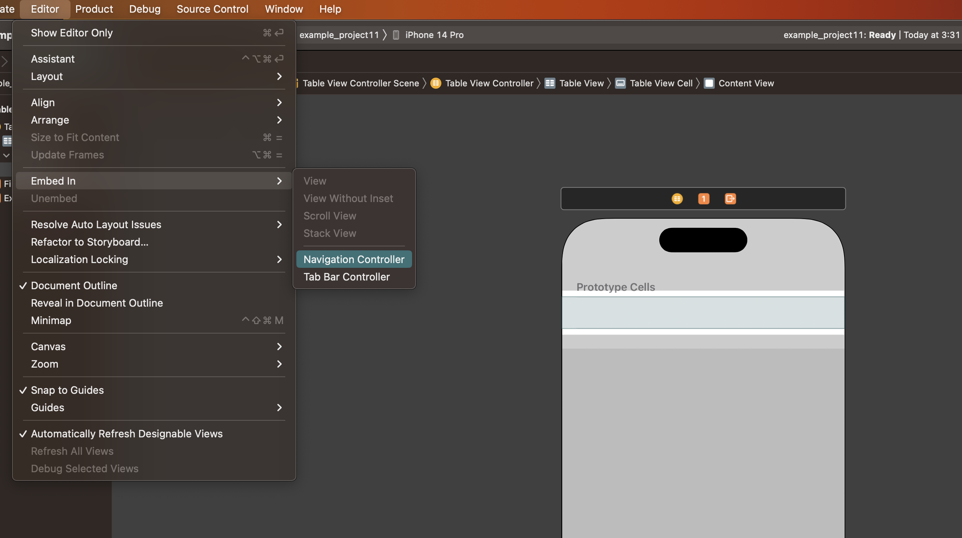This screenshot has width=962, height=538.
Task: Click the orange First Responder scene icon
Action: [x=704, y=198]
